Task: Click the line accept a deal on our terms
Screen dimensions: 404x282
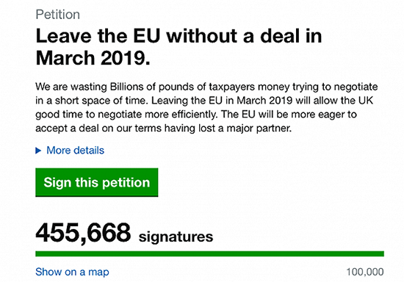Action: (163, 128)
